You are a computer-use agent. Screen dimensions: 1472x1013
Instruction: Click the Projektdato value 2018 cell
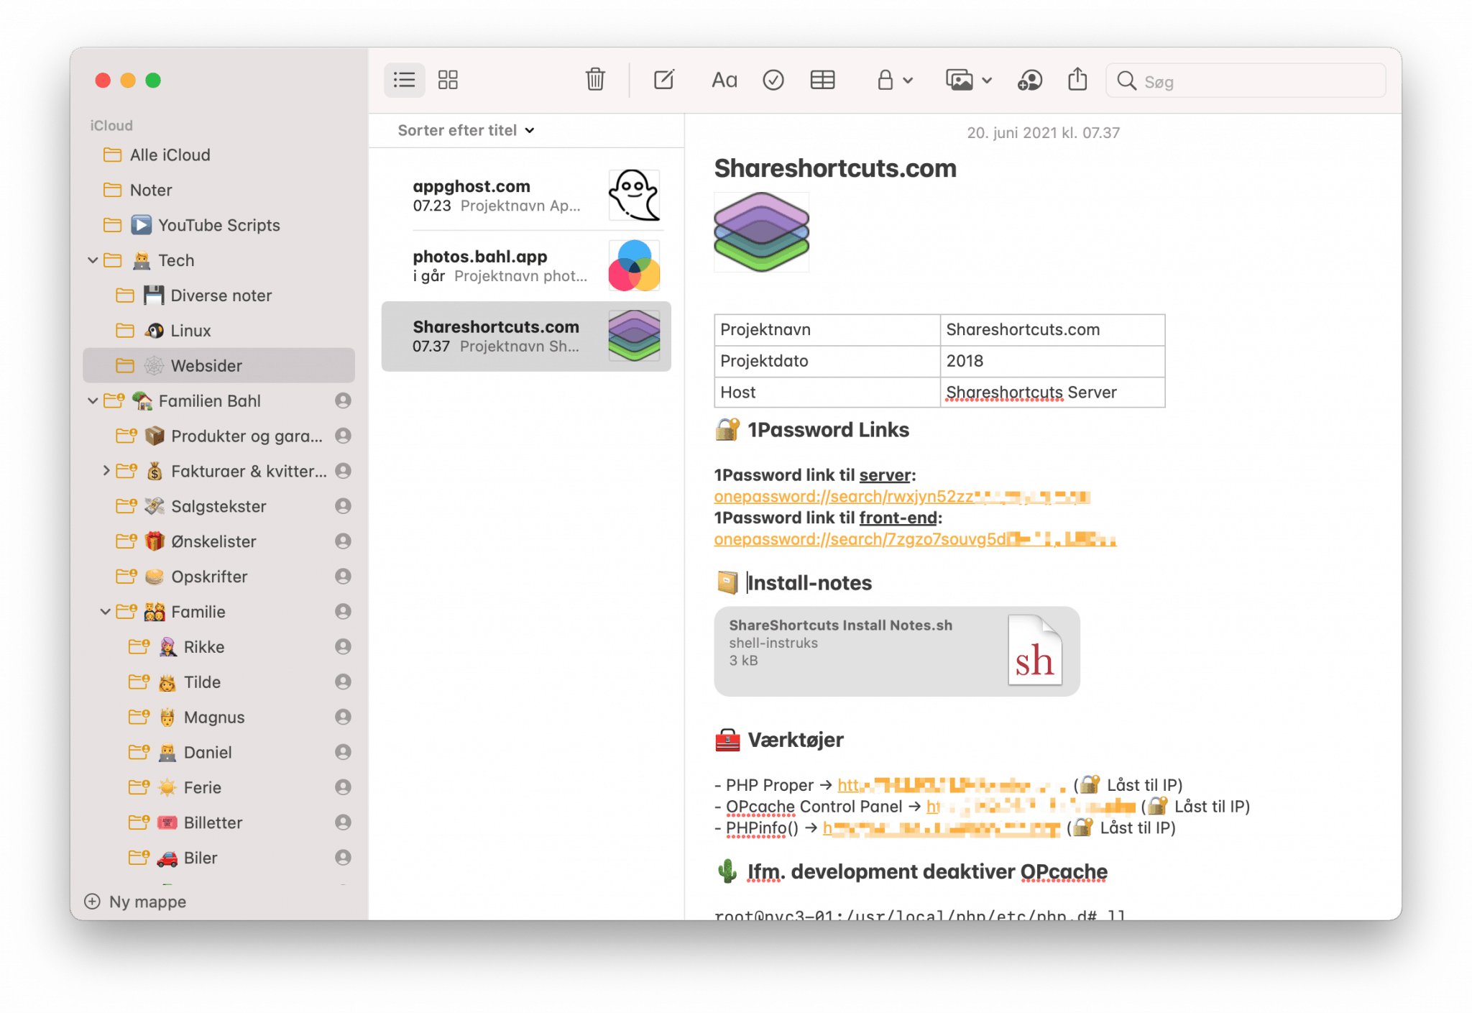point(1052,362)
